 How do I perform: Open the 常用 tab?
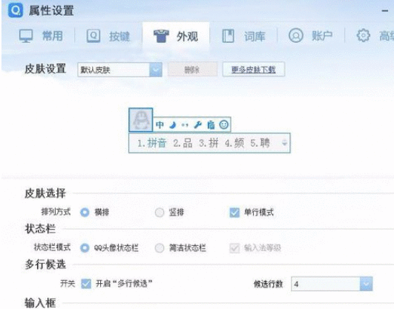[x=41, y=36]
